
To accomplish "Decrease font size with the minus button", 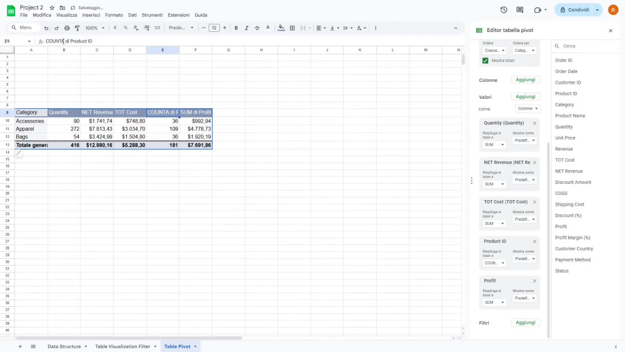I will click(204, 28).
